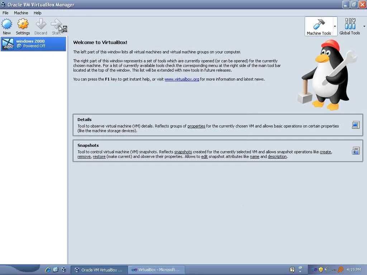
Task: Click the VirtualBox quick launch cube icon
Action: click(x=64, y=270)
